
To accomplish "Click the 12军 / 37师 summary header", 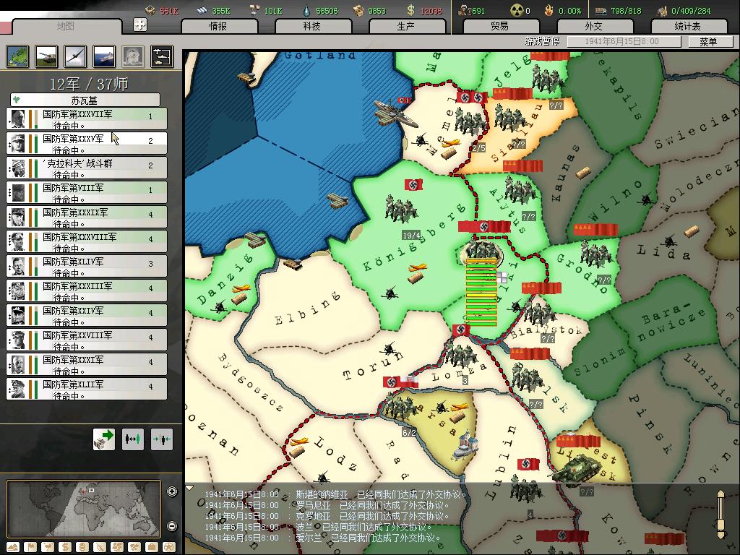I will point(89,84).
